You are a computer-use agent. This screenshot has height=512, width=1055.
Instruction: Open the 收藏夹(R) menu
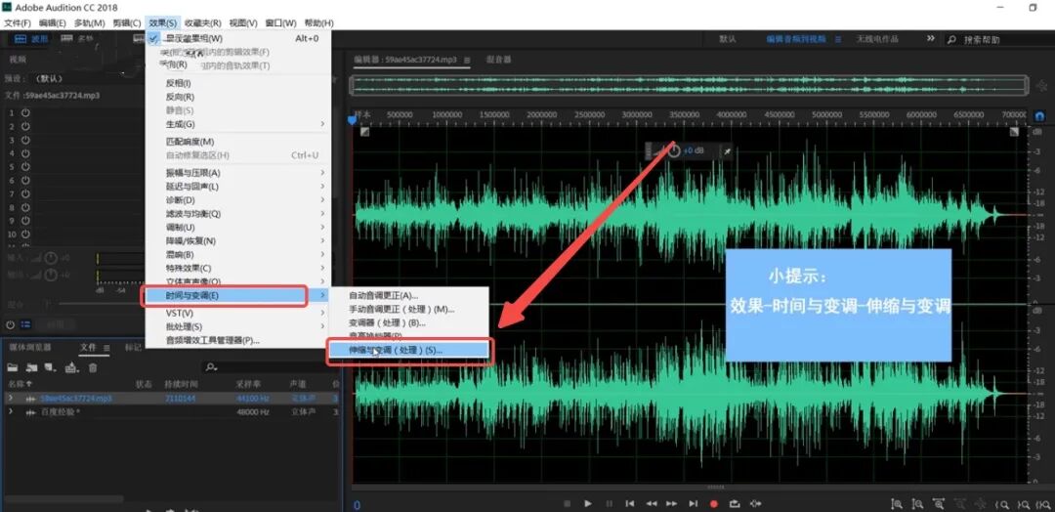pos(203,22)
